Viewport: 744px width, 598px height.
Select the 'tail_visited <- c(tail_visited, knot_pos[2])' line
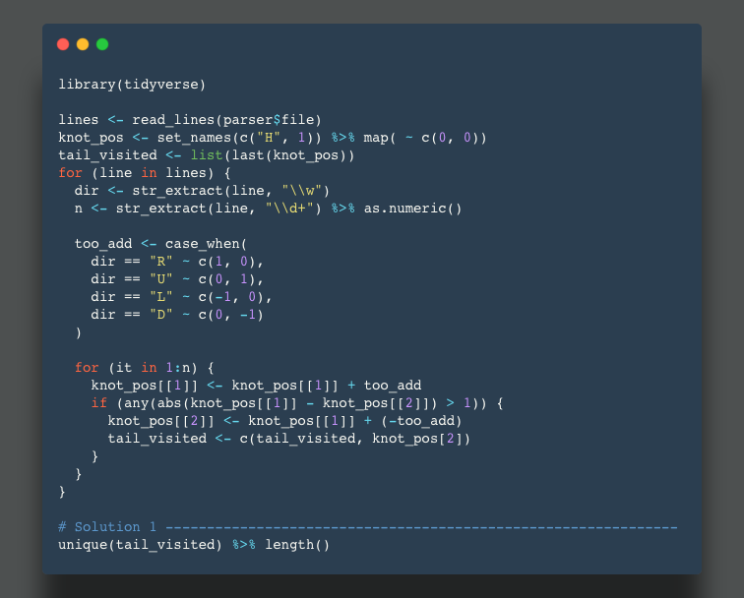click(289, 439)
